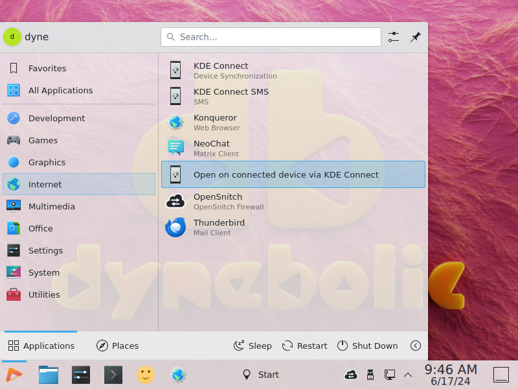The image size is (518, 389).
Task: Expand hidden system tray icons
Action: (408, 375)
